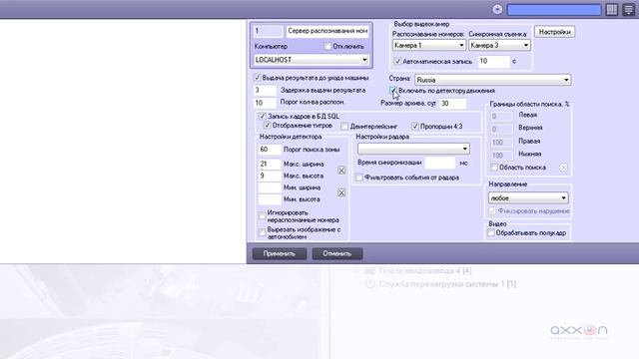Click the Левая boundary field
Screen dimensions: 639x359
click(501, 116)
